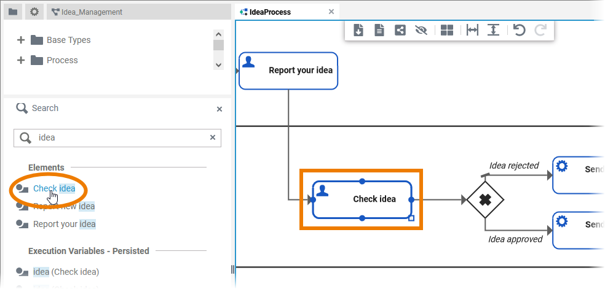Select 'Report your idea' search result
The image size is (605, 289).
[64, 224]
